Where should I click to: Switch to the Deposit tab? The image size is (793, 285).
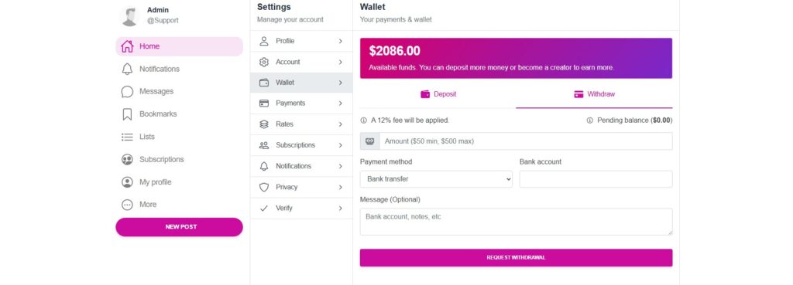(x=438, y=94)
